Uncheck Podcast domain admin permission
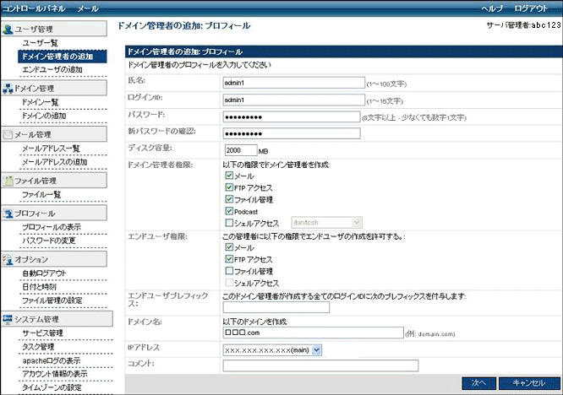This screenshot has width=563, height=395. [229, 211]
